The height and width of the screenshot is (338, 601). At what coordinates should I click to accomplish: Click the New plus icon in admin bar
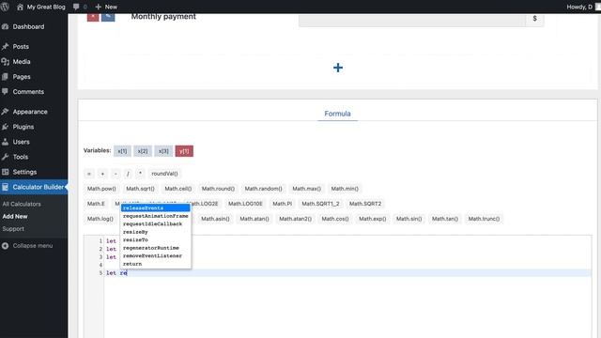(98, 7)
